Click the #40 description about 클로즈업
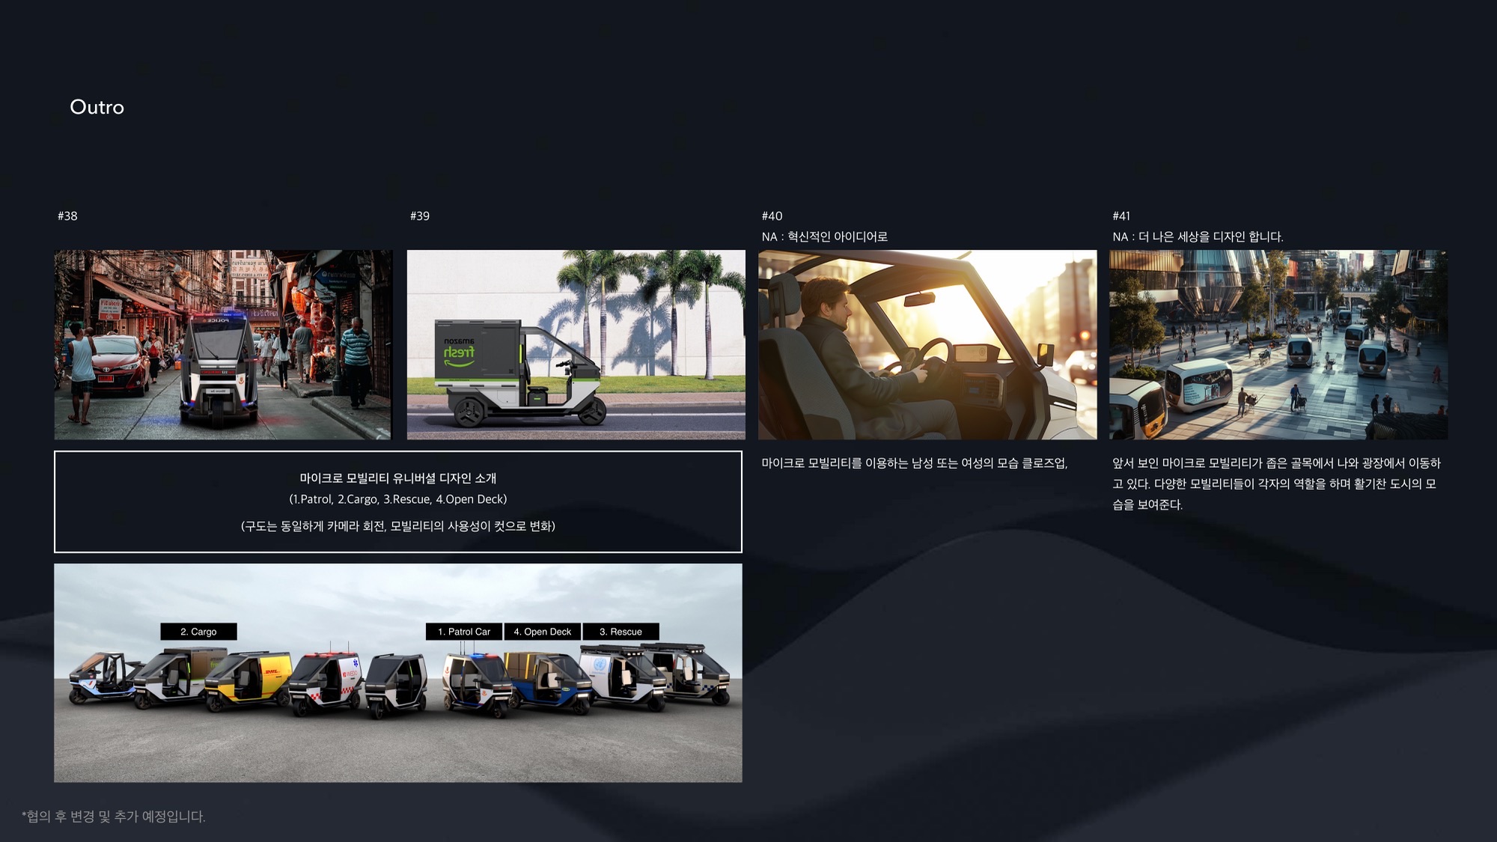 (915, 463)
